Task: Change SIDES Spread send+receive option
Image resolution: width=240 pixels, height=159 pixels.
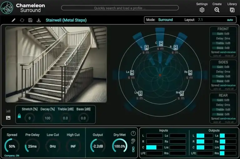Action: click(228, 85)
